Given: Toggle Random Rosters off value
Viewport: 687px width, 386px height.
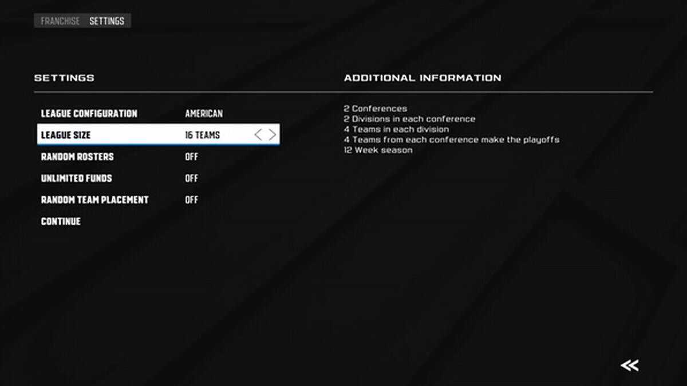Looking at the screenshot, I should pos(192,157).
